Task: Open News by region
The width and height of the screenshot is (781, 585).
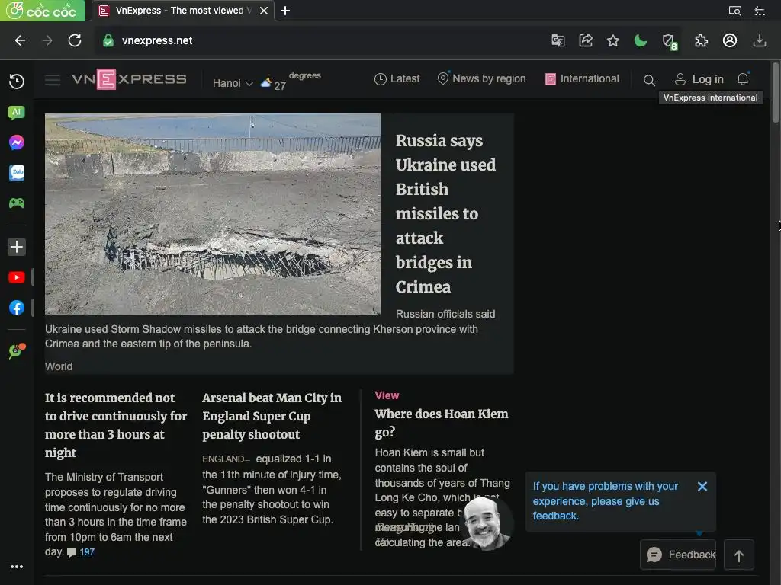Action: (x=481, y=78)
